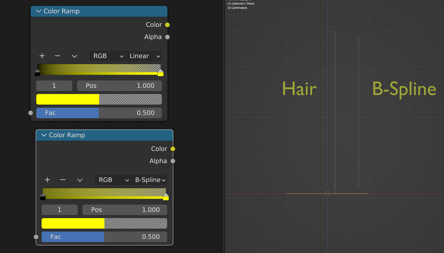Click the Pos field in top Color Ramp
The width and height of the screenshot is (444, 253).
click(x=119, y=86)
